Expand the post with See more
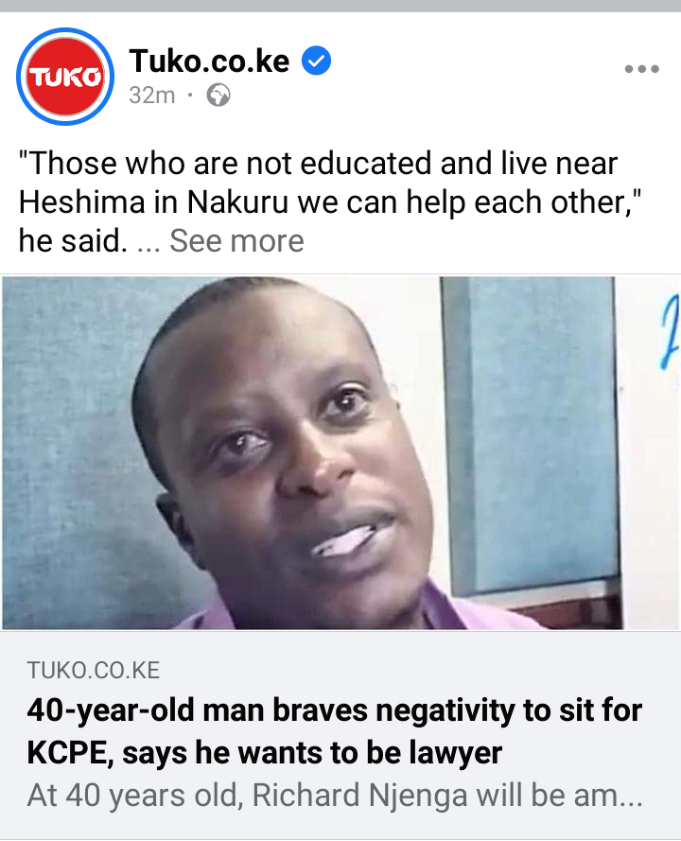 coord(237,241)
